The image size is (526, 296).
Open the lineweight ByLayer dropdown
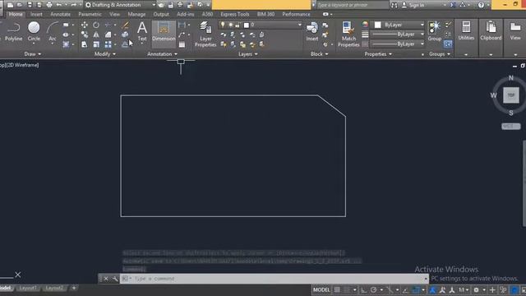coord(398,35)
